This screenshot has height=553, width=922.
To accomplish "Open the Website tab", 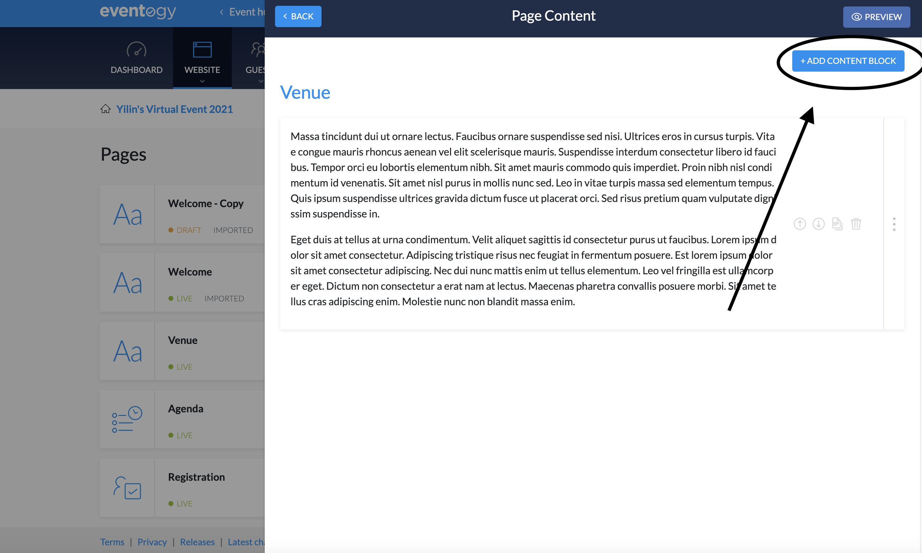I will tap(202, 58).
